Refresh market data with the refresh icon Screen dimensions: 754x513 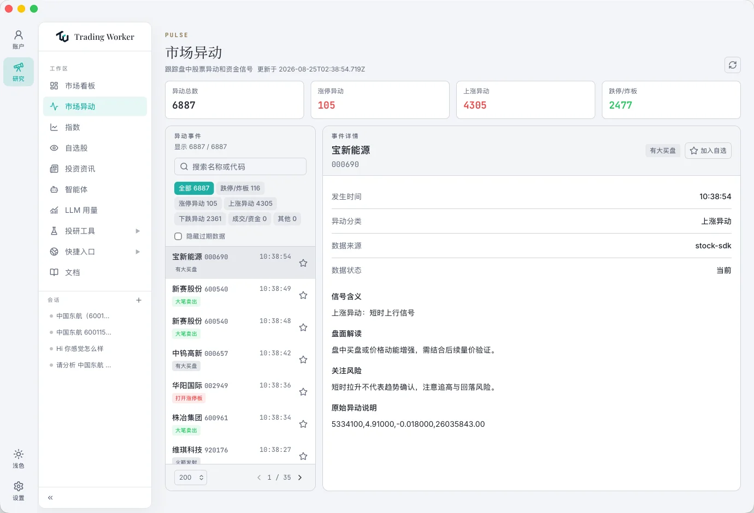tap(733, 65)
